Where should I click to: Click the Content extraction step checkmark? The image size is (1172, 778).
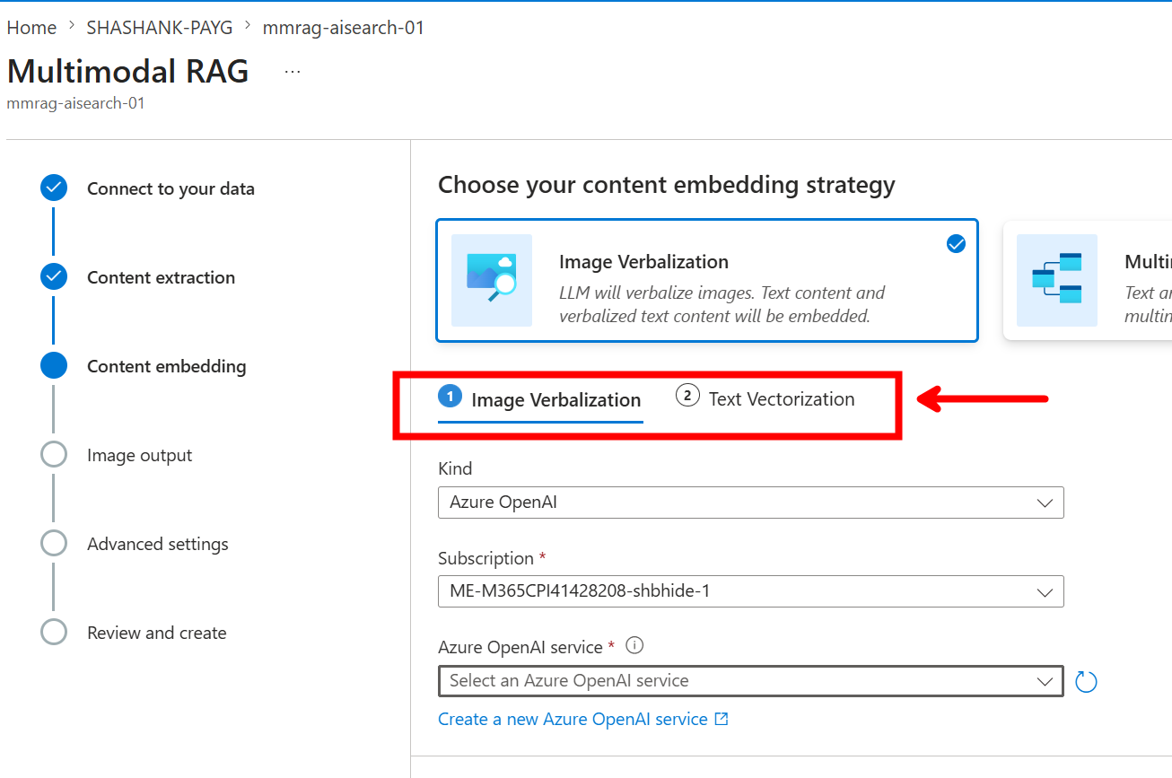coord(54,277)
